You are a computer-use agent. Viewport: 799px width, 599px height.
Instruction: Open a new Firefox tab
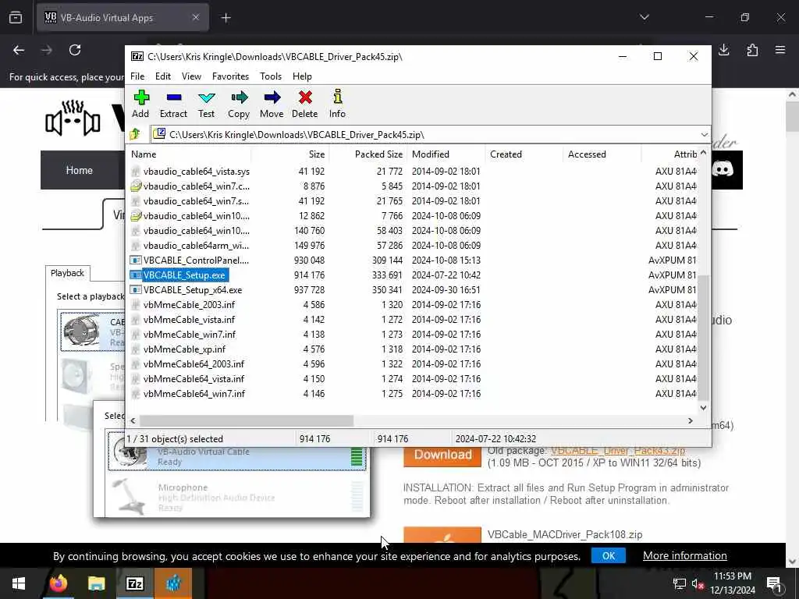pyautogui.click(x=225, y=18)
